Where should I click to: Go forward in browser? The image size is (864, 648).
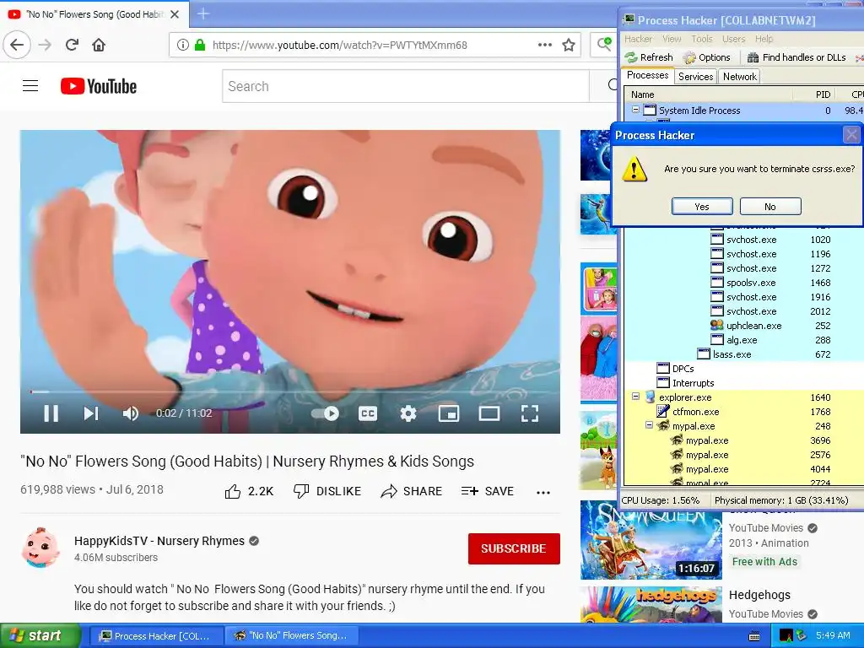point(46,45)
